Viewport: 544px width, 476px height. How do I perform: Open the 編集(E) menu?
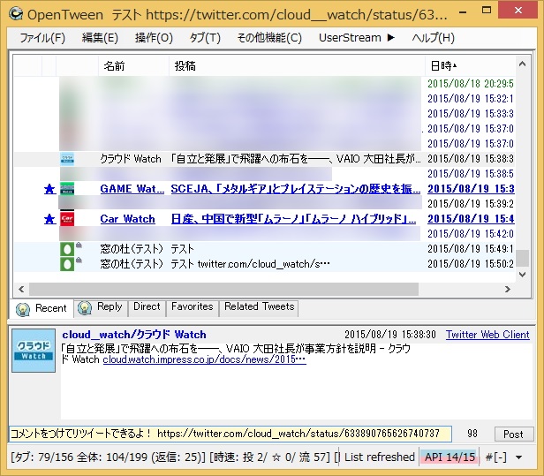[x=100, y=37]
